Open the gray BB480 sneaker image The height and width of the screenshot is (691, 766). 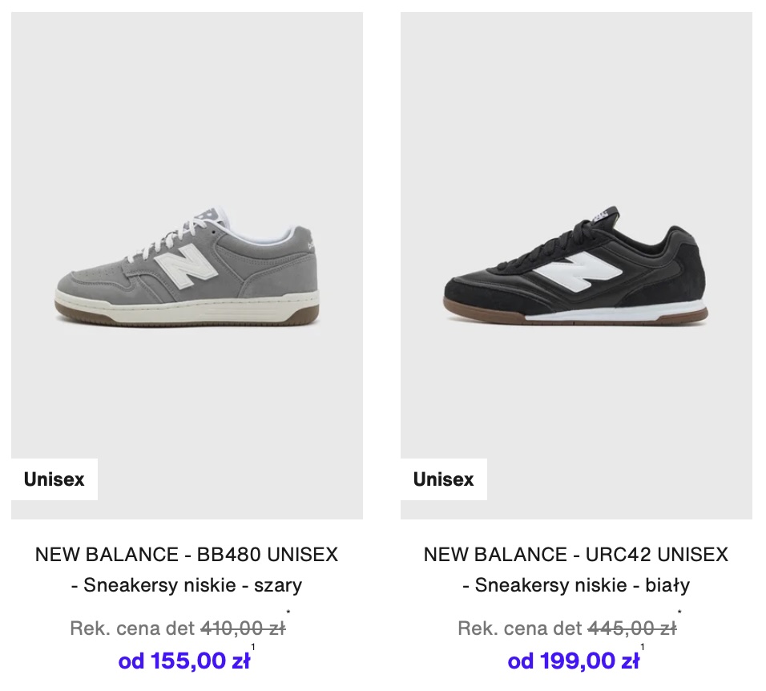(187, 265)
